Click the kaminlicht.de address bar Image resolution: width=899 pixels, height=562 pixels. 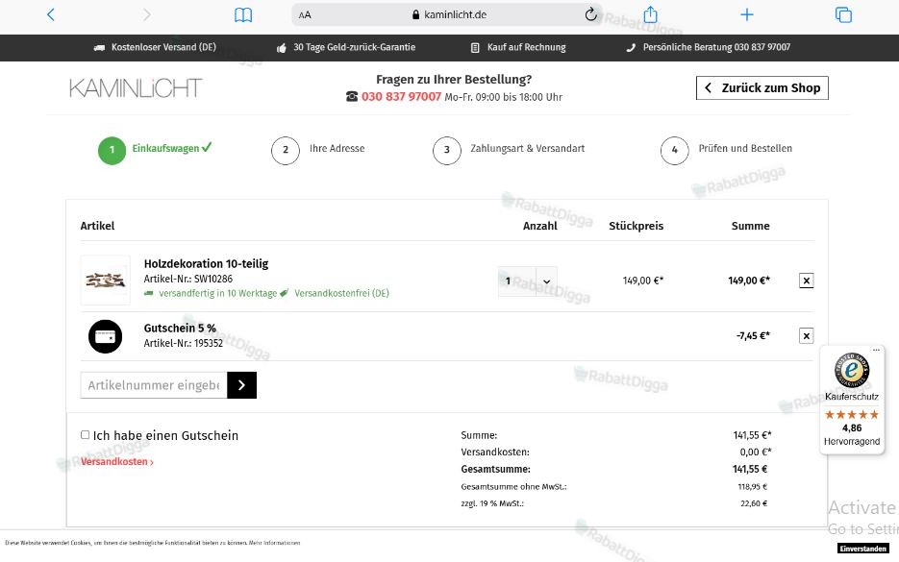(x=447, y=15)
